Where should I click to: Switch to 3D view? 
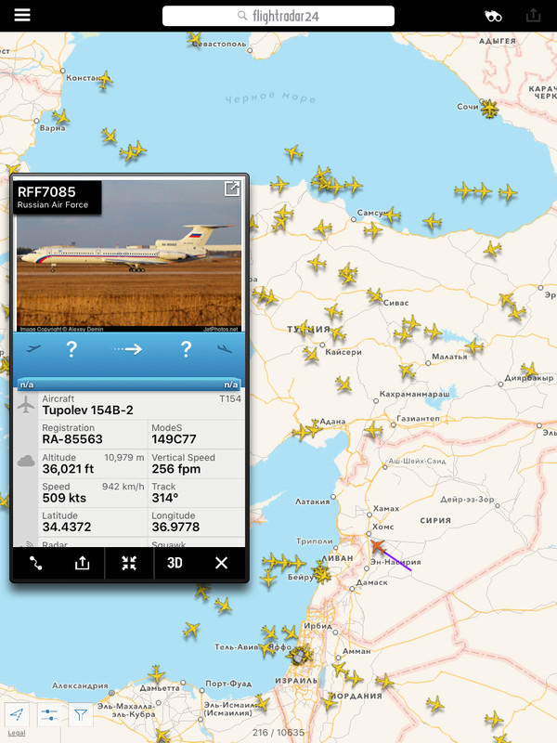[175, 563]
